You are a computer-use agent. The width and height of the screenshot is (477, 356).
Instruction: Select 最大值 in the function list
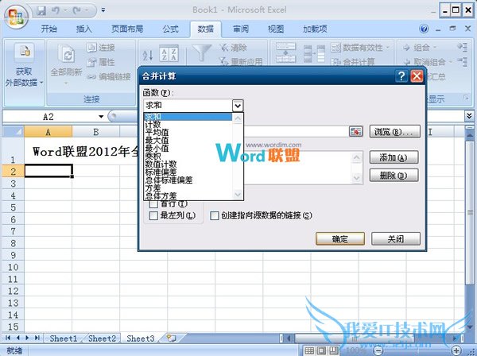188,140
